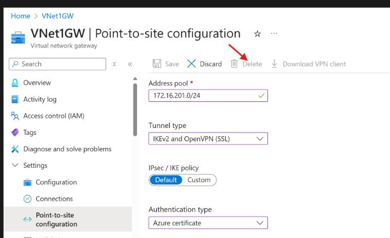
Task: Click the Diagnose wrench icon
Action: tap(15, 149)
